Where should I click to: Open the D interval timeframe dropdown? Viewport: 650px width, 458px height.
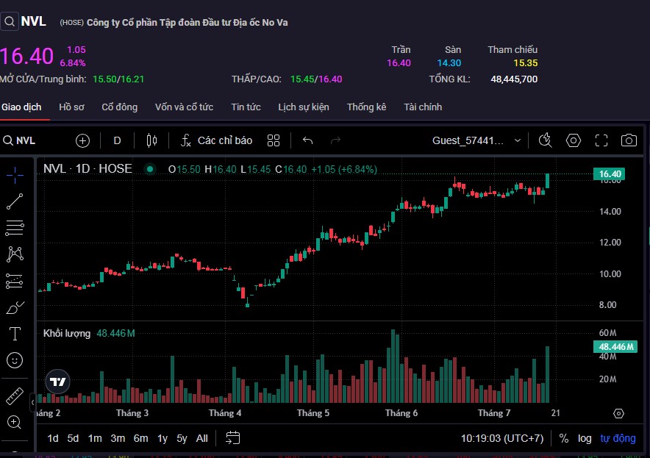point(117,140)
